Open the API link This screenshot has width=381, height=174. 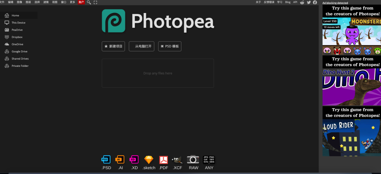pos(295,2)
